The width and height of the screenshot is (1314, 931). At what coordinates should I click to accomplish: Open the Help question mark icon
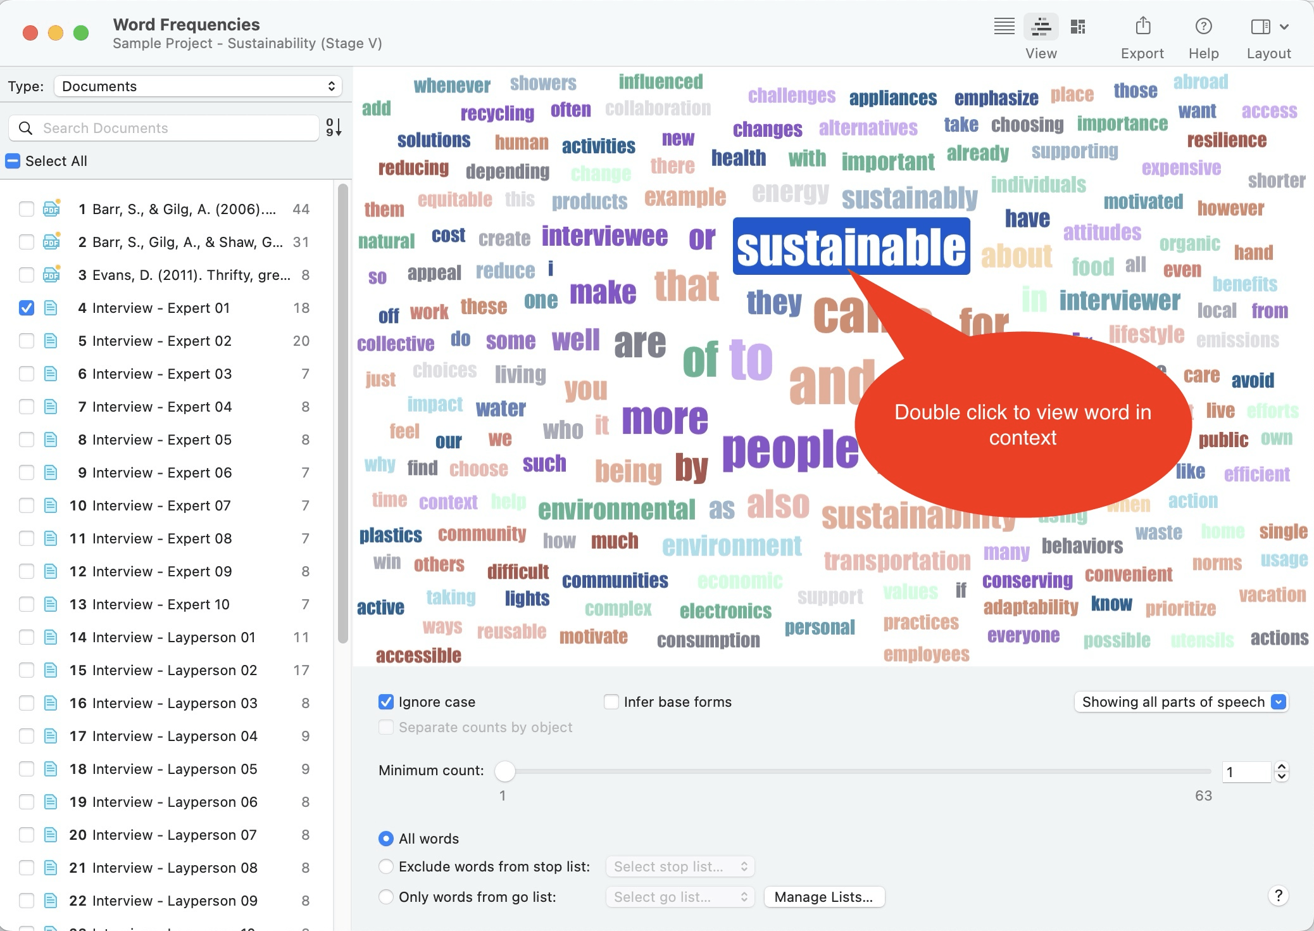tap(1203, 26)
